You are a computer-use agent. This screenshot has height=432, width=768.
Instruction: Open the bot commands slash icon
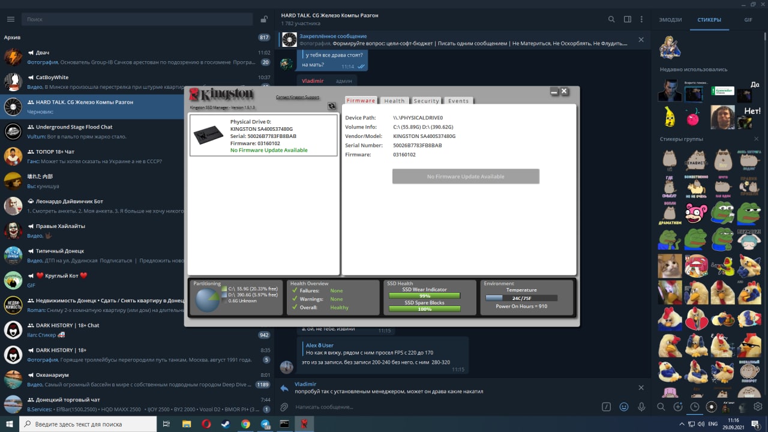click(607, 407)
